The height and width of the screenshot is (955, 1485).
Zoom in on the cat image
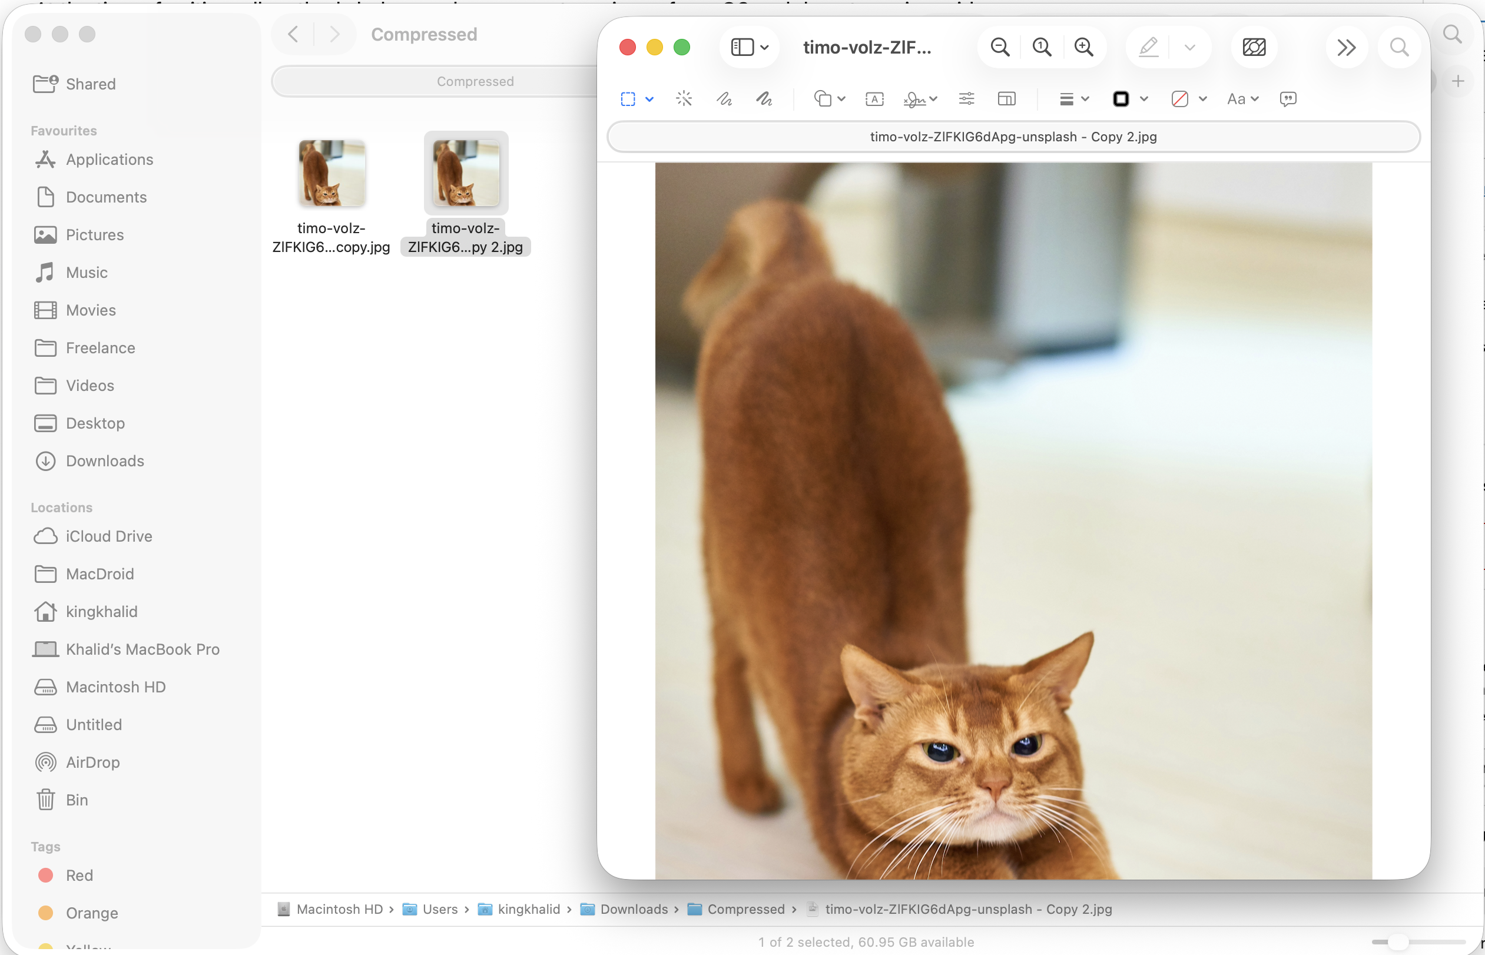(1084, 47)
